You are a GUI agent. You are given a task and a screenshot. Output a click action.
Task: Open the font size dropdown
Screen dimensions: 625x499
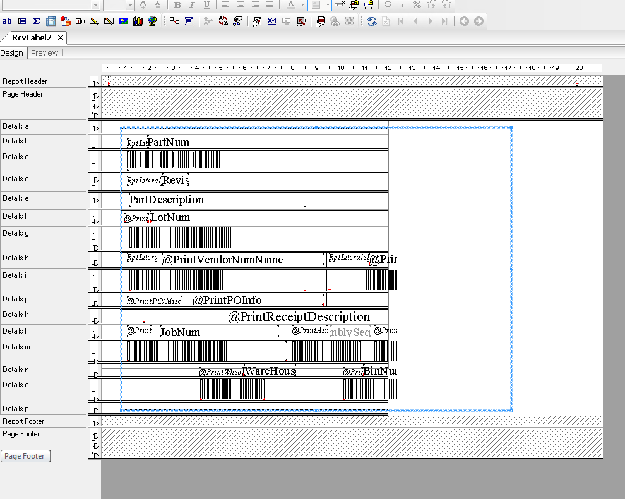coord(130,5)
